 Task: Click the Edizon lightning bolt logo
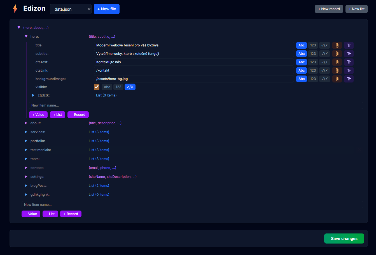coord(15,9)
